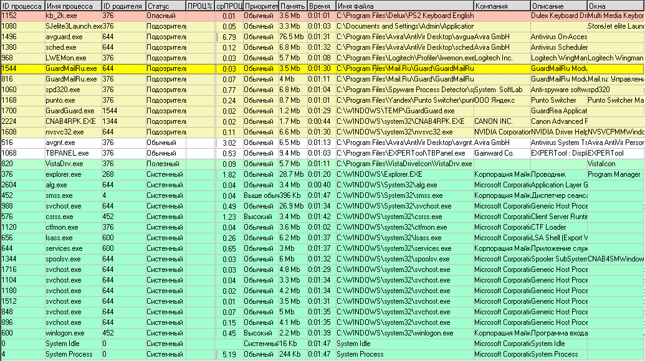This screenshot has height=361, width=645.
Task: Click the 28.7 Mb memory value of explorer.exe
Action: click(292, 174)
